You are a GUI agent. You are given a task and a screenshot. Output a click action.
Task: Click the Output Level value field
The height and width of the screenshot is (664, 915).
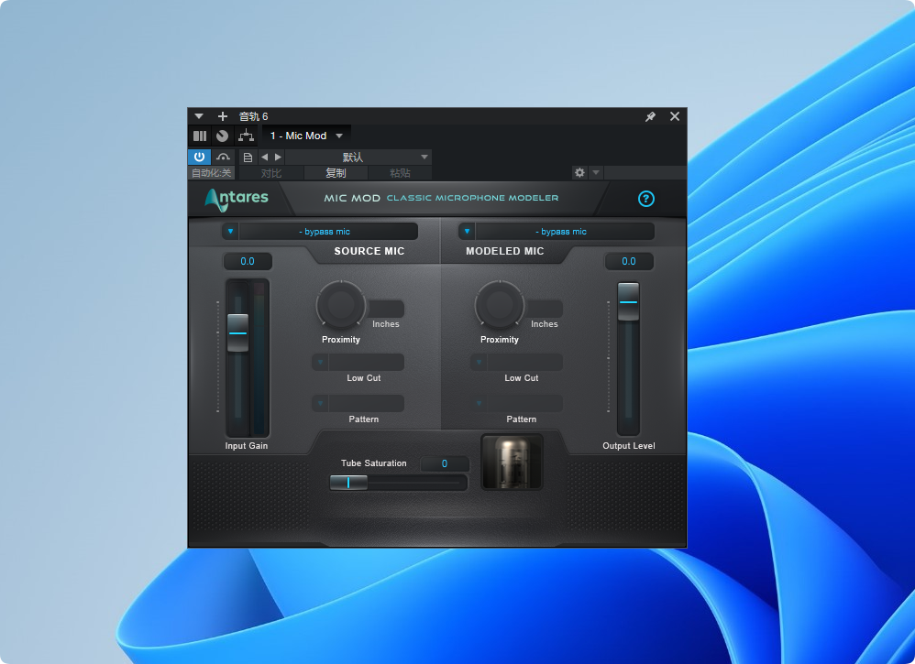coord(628,261)
